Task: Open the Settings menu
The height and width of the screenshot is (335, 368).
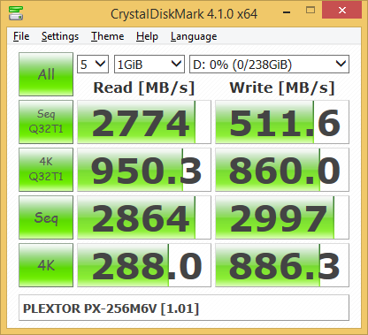Action: [60, 36]
